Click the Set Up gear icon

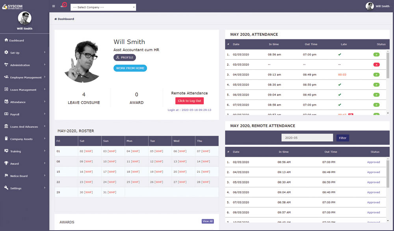point(6,52)
